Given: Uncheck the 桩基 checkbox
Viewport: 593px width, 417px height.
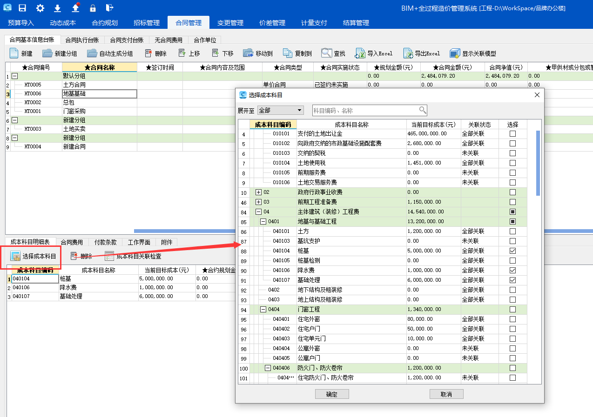Looking at the screenshot, I should pyautogui.click(x=512, y=251).
